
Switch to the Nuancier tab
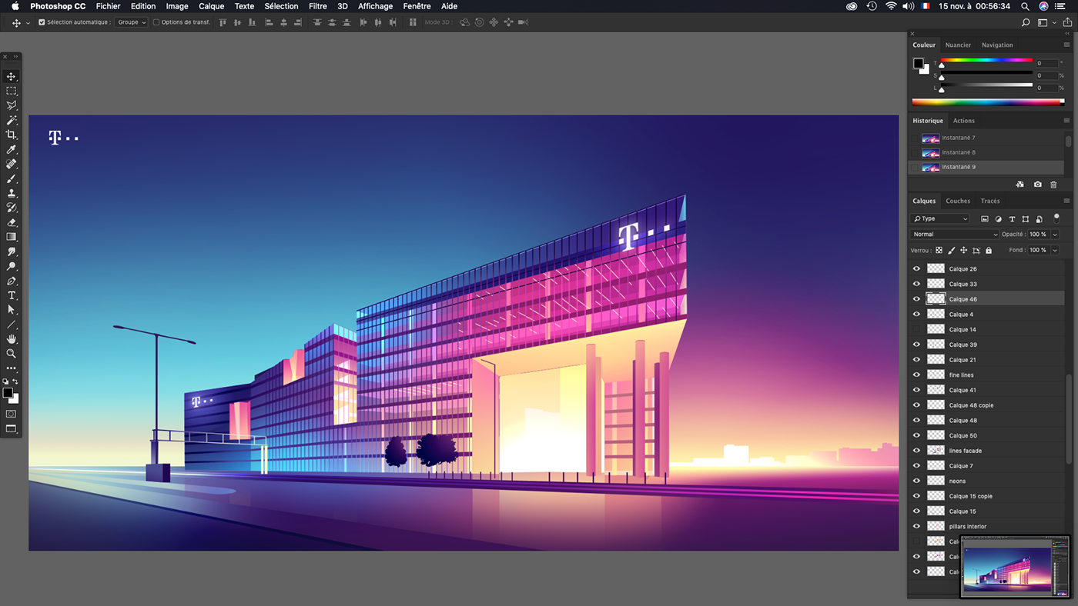tap(958, 45)
